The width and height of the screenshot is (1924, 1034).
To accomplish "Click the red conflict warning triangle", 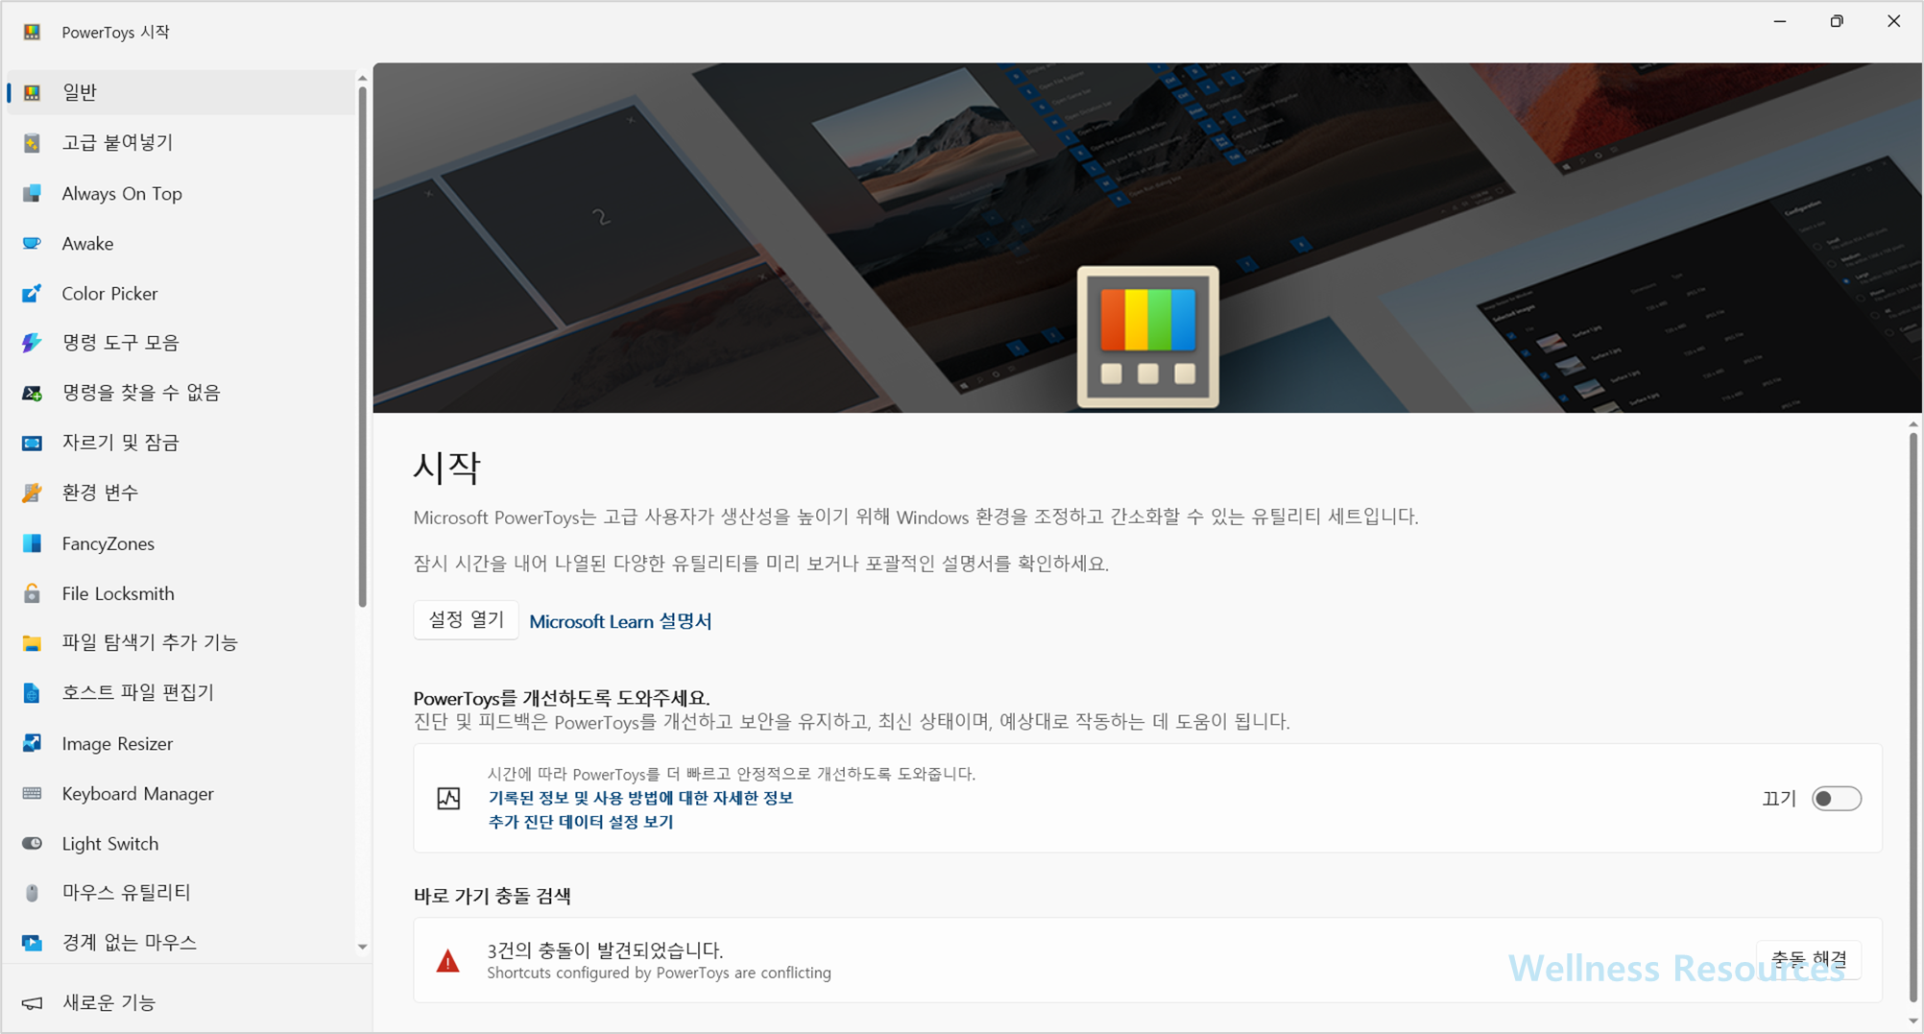I will point(447,960).
